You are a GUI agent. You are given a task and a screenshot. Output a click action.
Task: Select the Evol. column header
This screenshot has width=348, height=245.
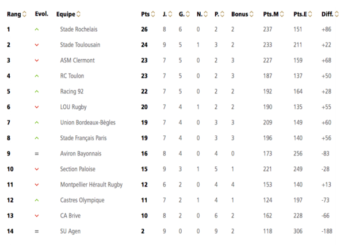click(x=41, y=14)
